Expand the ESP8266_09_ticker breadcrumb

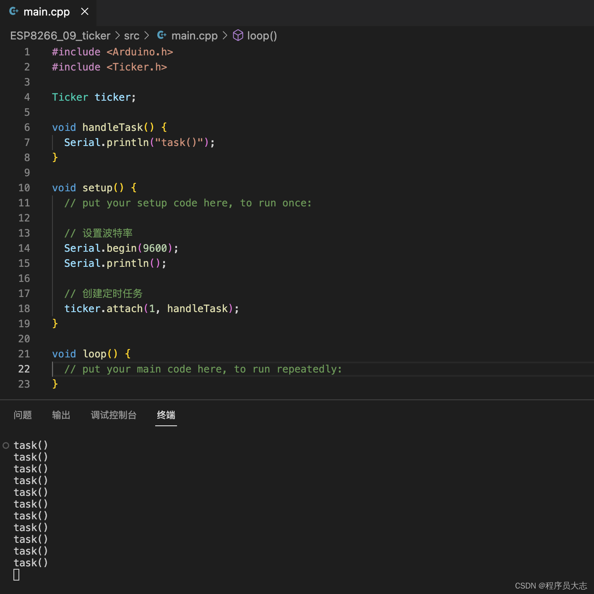click(x=60, y=35)
